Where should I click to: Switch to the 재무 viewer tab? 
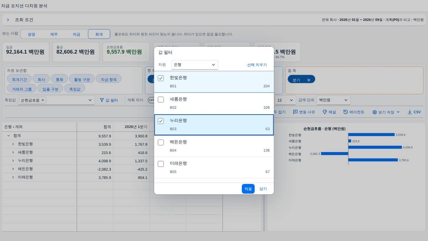54,34
